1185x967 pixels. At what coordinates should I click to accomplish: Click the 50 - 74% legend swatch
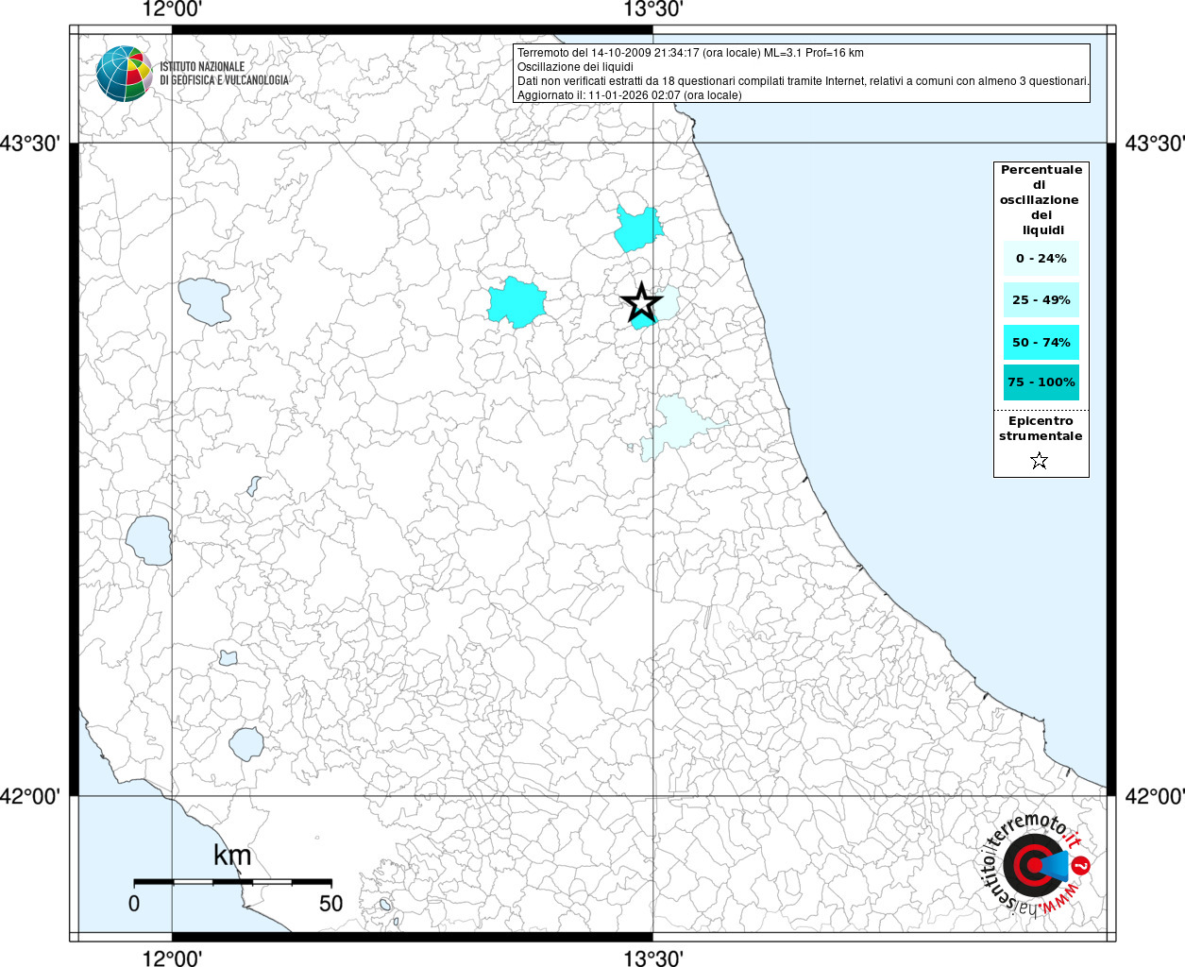[x=1041, y=342]
